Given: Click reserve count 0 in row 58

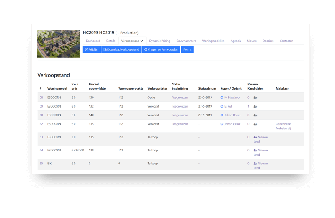Looking at the screenshot, I should click(x=248, y=97).
